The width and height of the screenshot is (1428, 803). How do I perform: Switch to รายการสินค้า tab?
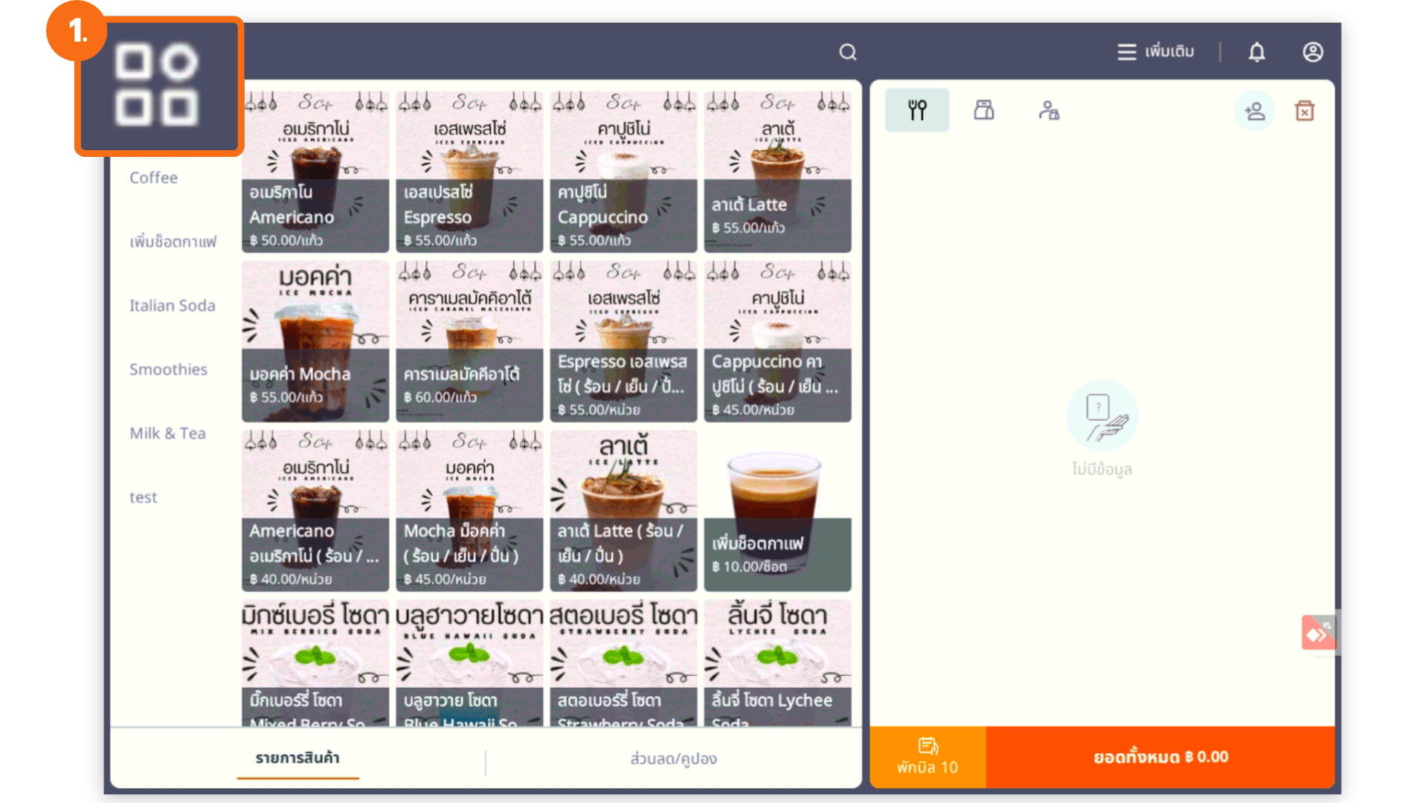pyautogui.click(x=297, y=758)
